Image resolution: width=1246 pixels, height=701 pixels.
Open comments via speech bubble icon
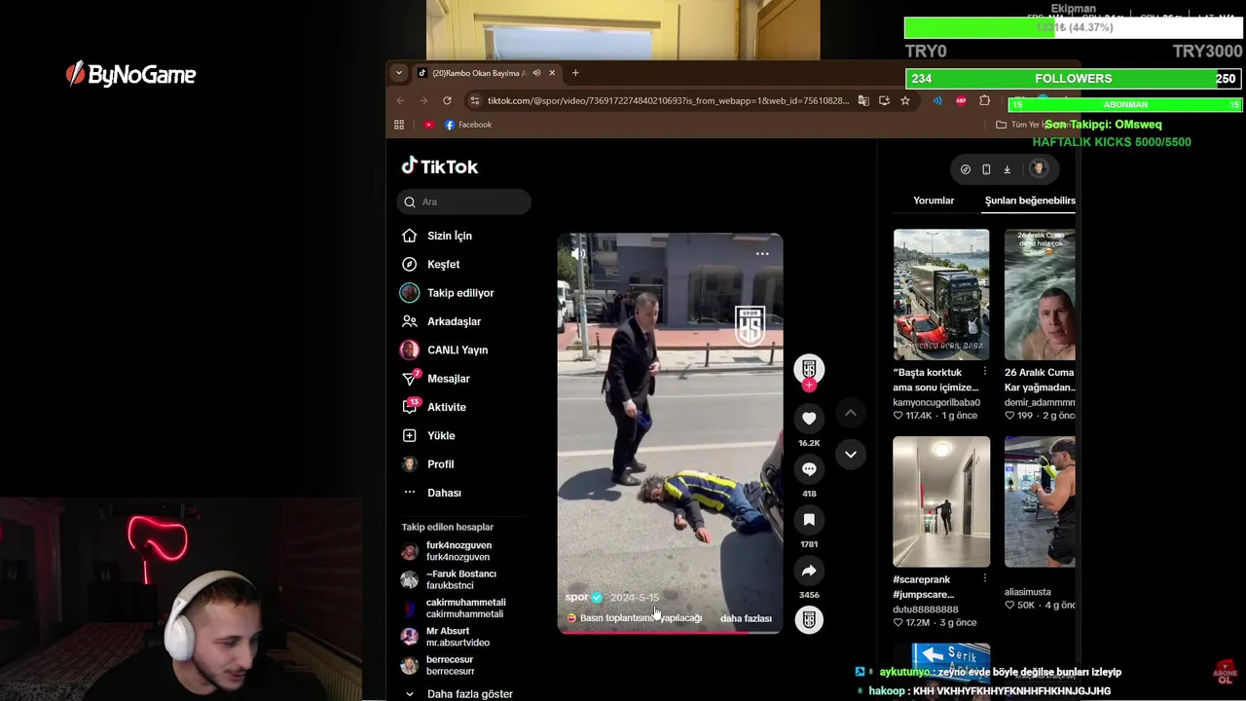[809, 468]
